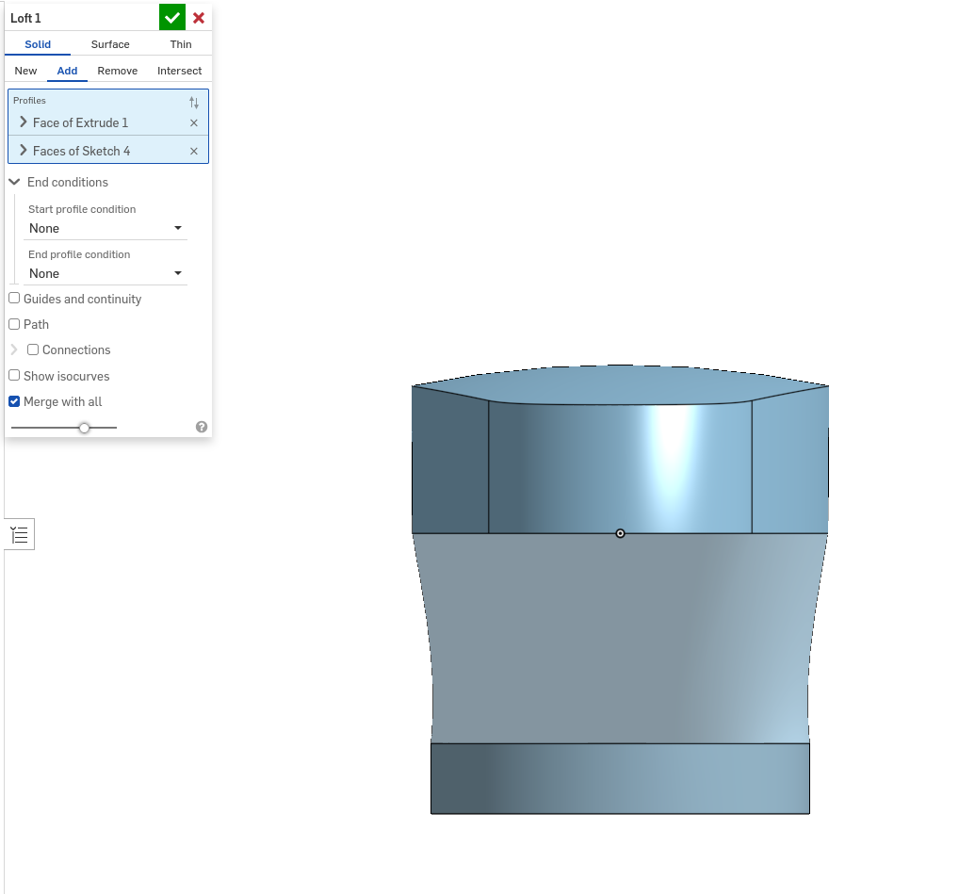Reverse profile order arrows icon

194,102
